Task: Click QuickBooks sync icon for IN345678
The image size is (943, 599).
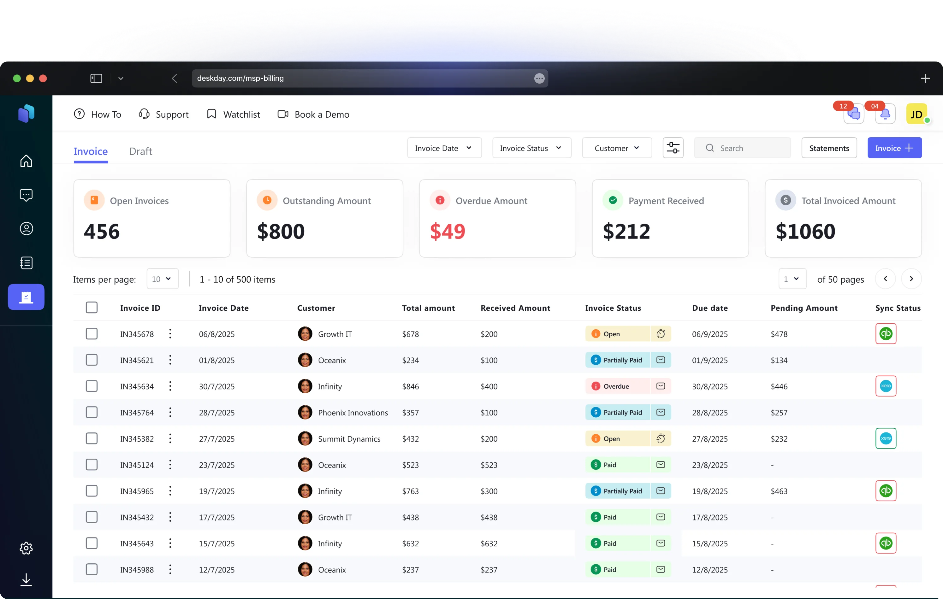Action: click(x=886, y=333)
